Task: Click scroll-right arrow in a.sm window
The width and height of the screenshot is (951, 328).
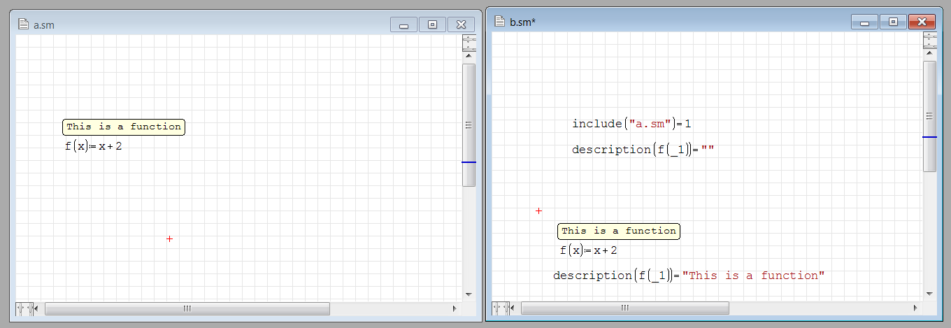Action: (455, 308)
